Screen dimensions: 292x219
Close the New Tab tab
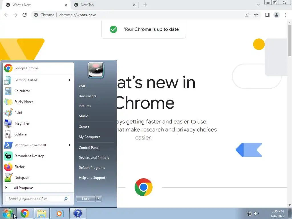pos(134,5)
